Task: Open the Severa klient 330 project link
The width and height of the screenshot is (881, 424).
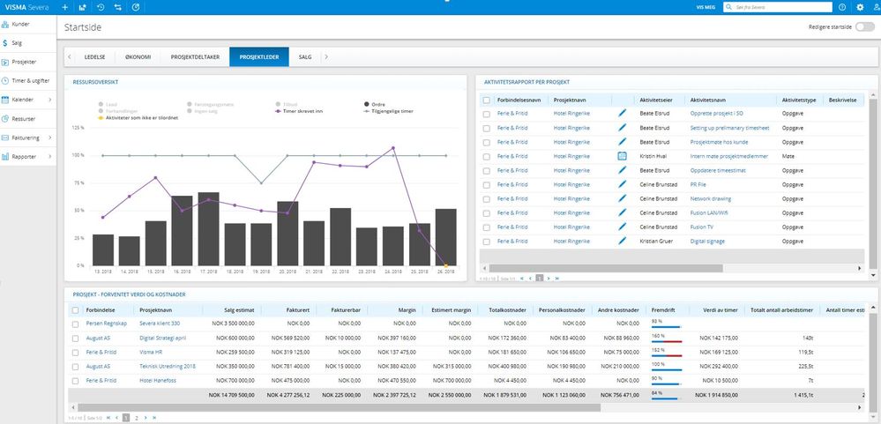Action: 160,324
